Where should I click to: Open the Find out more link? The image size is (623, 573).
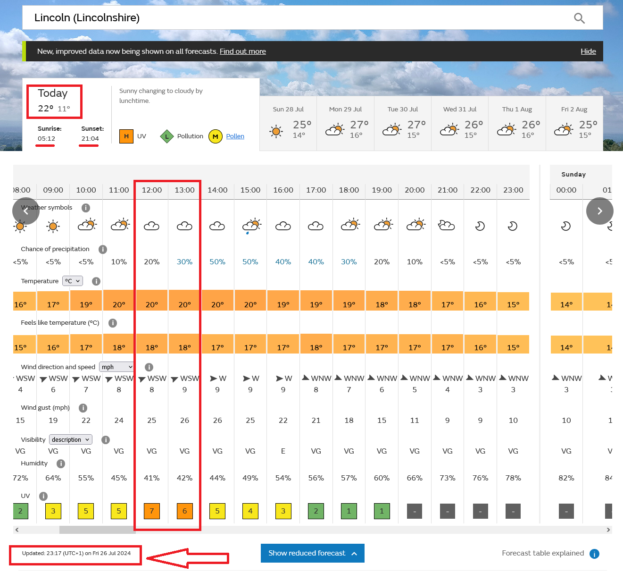[242, 51]
